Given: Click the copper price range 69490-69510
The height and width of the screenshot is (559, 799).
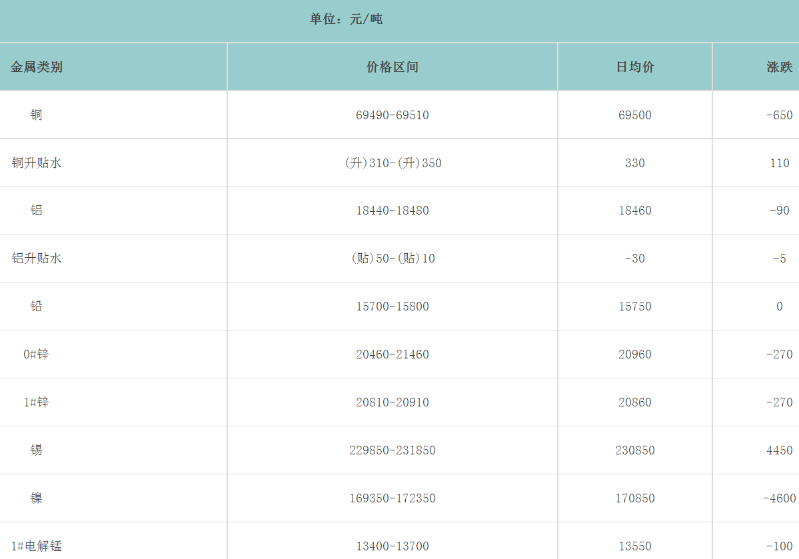Looking at the screenshot, I should (x=393, y=115).
